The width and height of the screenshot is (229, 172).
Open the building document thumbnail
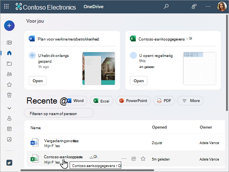(x=99, y=68)
